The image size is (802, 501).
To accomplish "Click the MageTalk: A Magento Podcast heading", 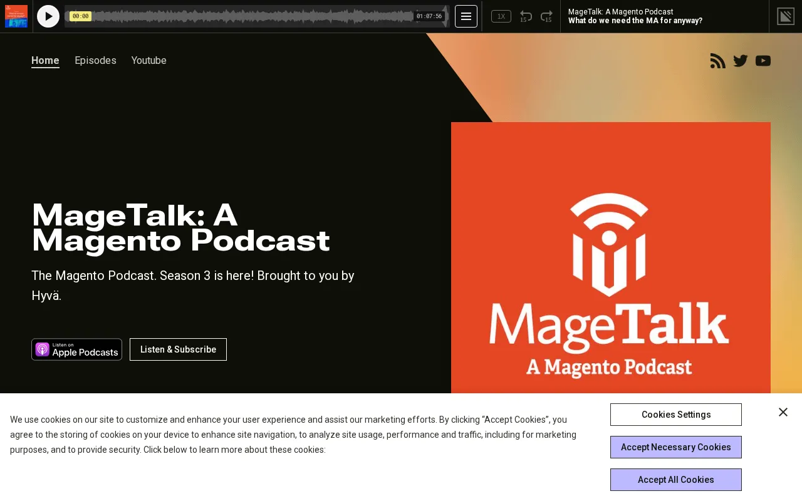I will pyautogui.click(x=181, y=228).
